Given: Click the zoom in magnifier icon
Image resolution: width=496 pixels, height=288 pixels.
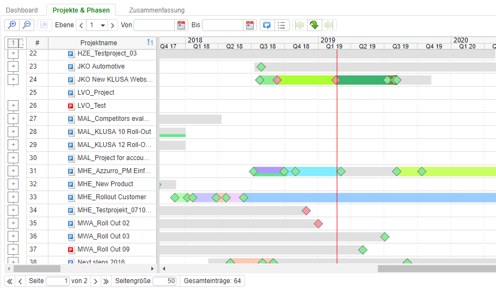Looking at the screenshot, I should pyautogui.click(x=11, y=25).
